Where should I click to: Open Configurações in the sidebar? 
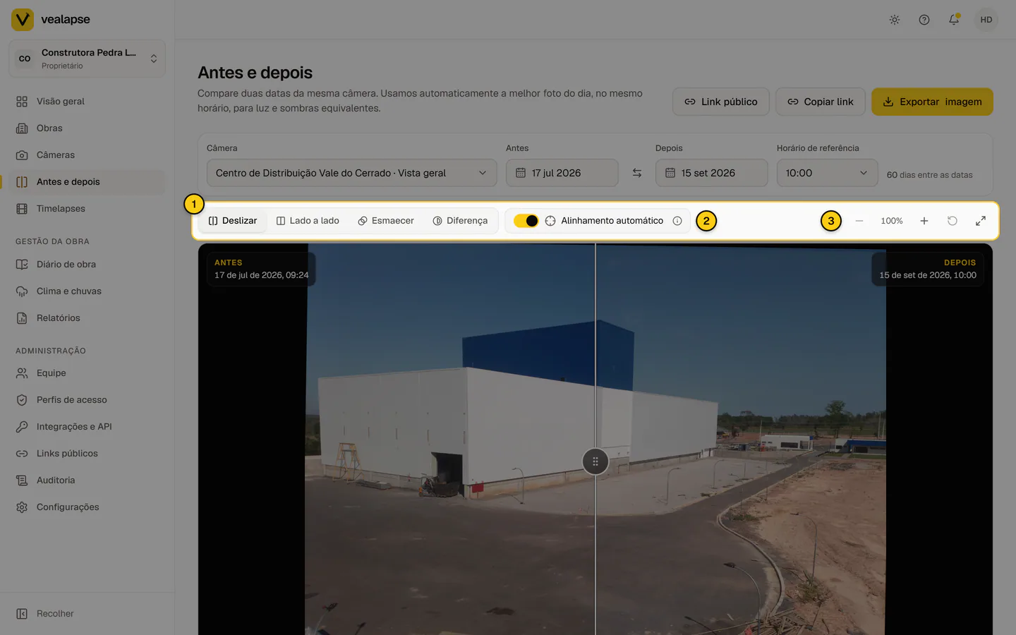(x=87, y=507)
